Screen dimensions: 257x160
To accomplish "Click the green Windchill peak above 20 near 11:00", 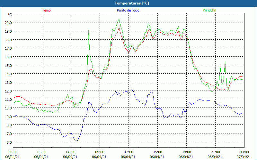I will pyautogui.click(x=119, y=19).
